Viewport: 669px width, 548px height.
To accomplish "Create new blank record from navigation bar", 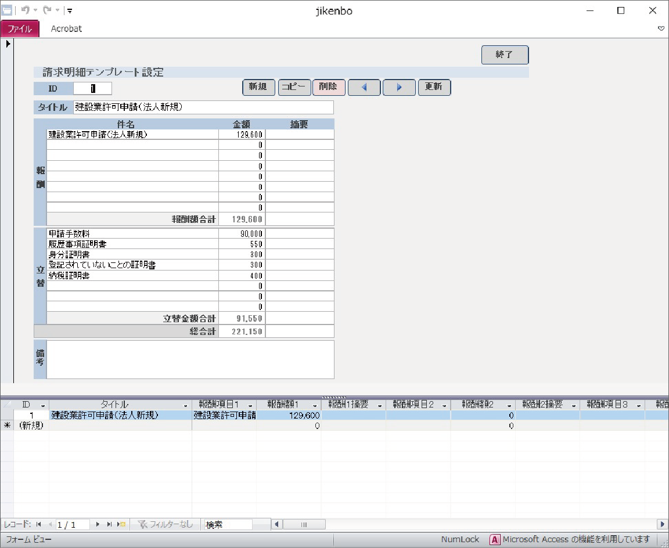I will [x=121, y=524].
